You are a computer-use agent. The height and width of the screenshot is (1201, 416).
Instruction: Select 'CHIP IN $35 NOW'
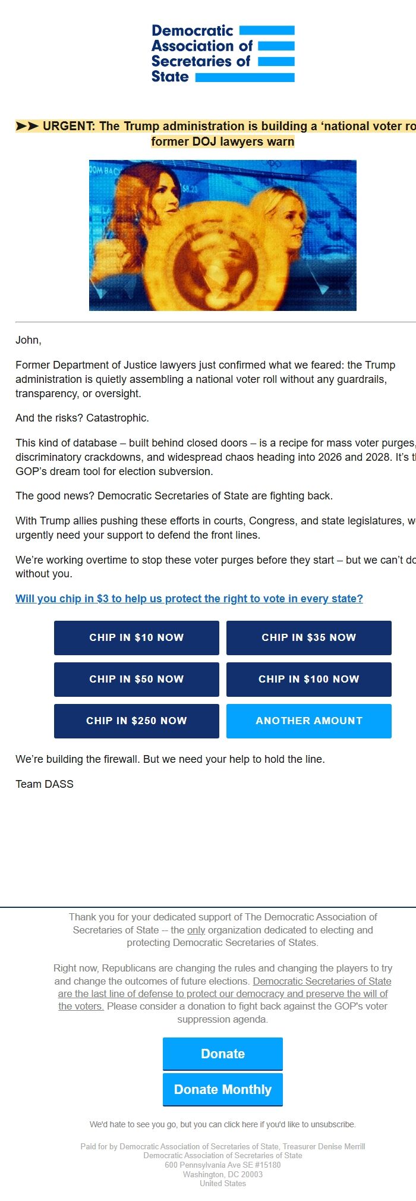click(x=308, y=637)
